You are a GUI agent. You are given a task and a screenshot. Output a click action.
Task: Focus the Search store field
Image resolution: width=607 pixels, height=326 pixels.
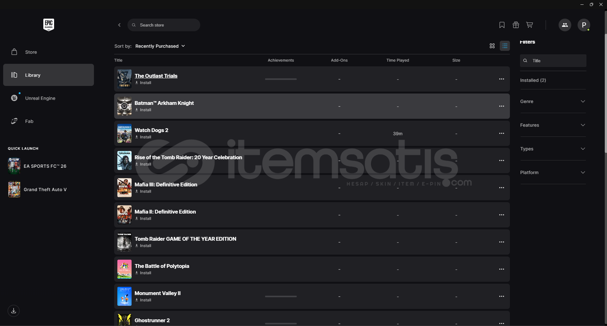(x=164, y=25)
